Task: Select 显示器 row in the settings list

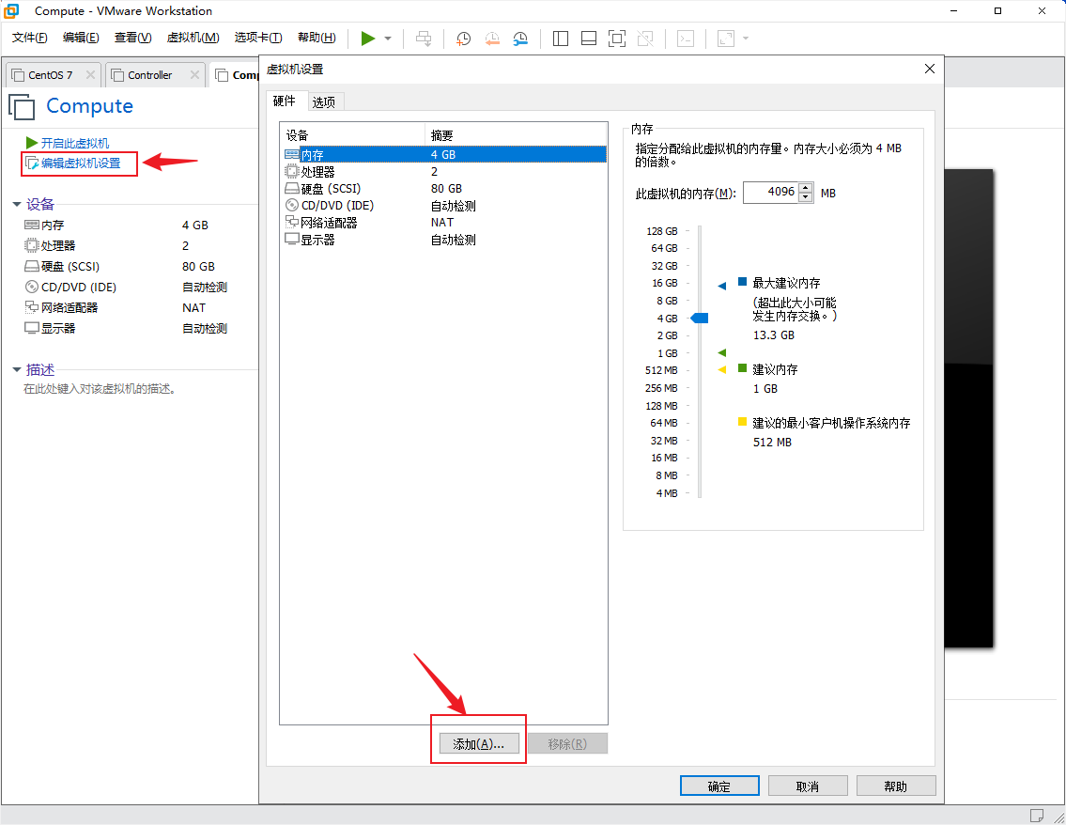Action: [444, 240]
